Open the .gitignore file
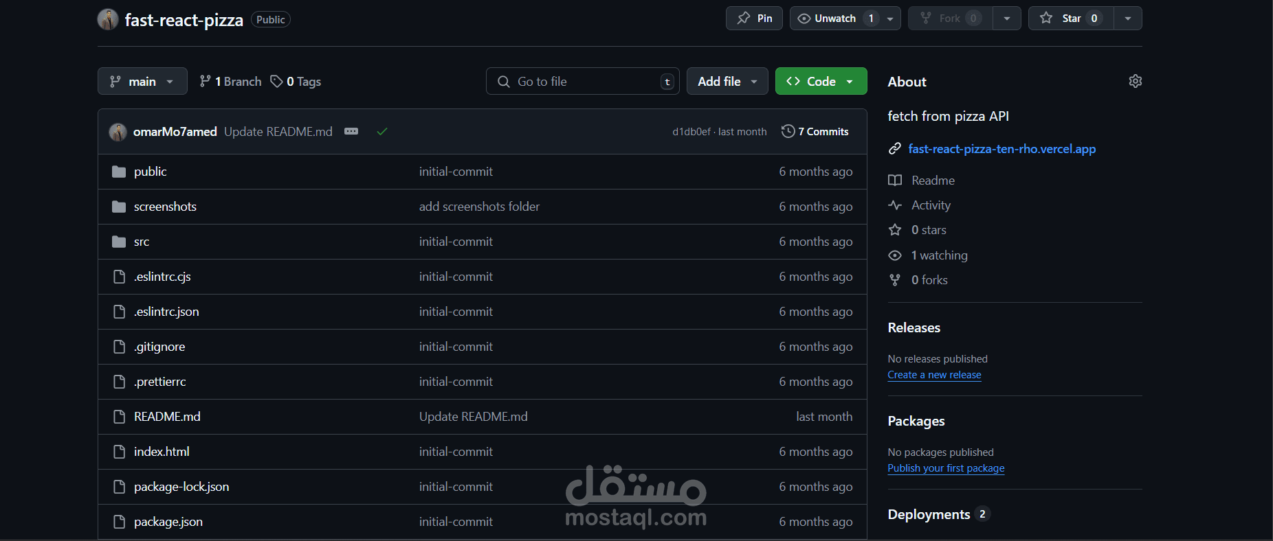Screen dimensions: 1273x541 coord(159,347)
